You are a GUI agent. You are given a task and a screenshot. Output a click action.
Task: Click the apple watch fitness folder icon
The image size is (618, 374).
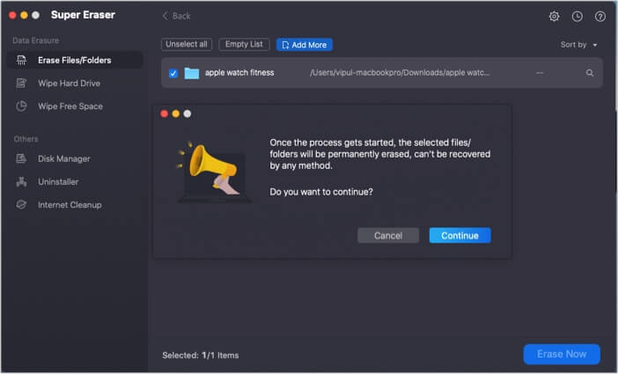192,73
